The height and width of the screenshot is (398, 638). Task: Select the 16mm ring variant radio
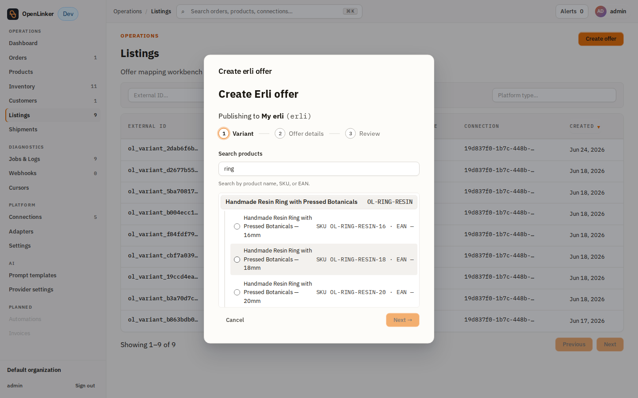click(237, 226)
